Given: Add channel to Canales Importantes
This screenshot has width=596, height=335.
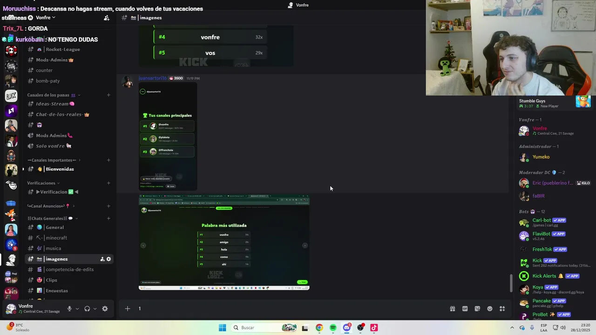Looking at the screenshot, I should [x=108, y=160].
